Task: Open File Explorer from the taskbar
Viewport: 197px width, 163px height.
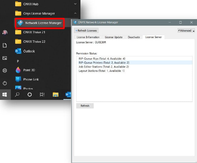Action: click(56, 95)
